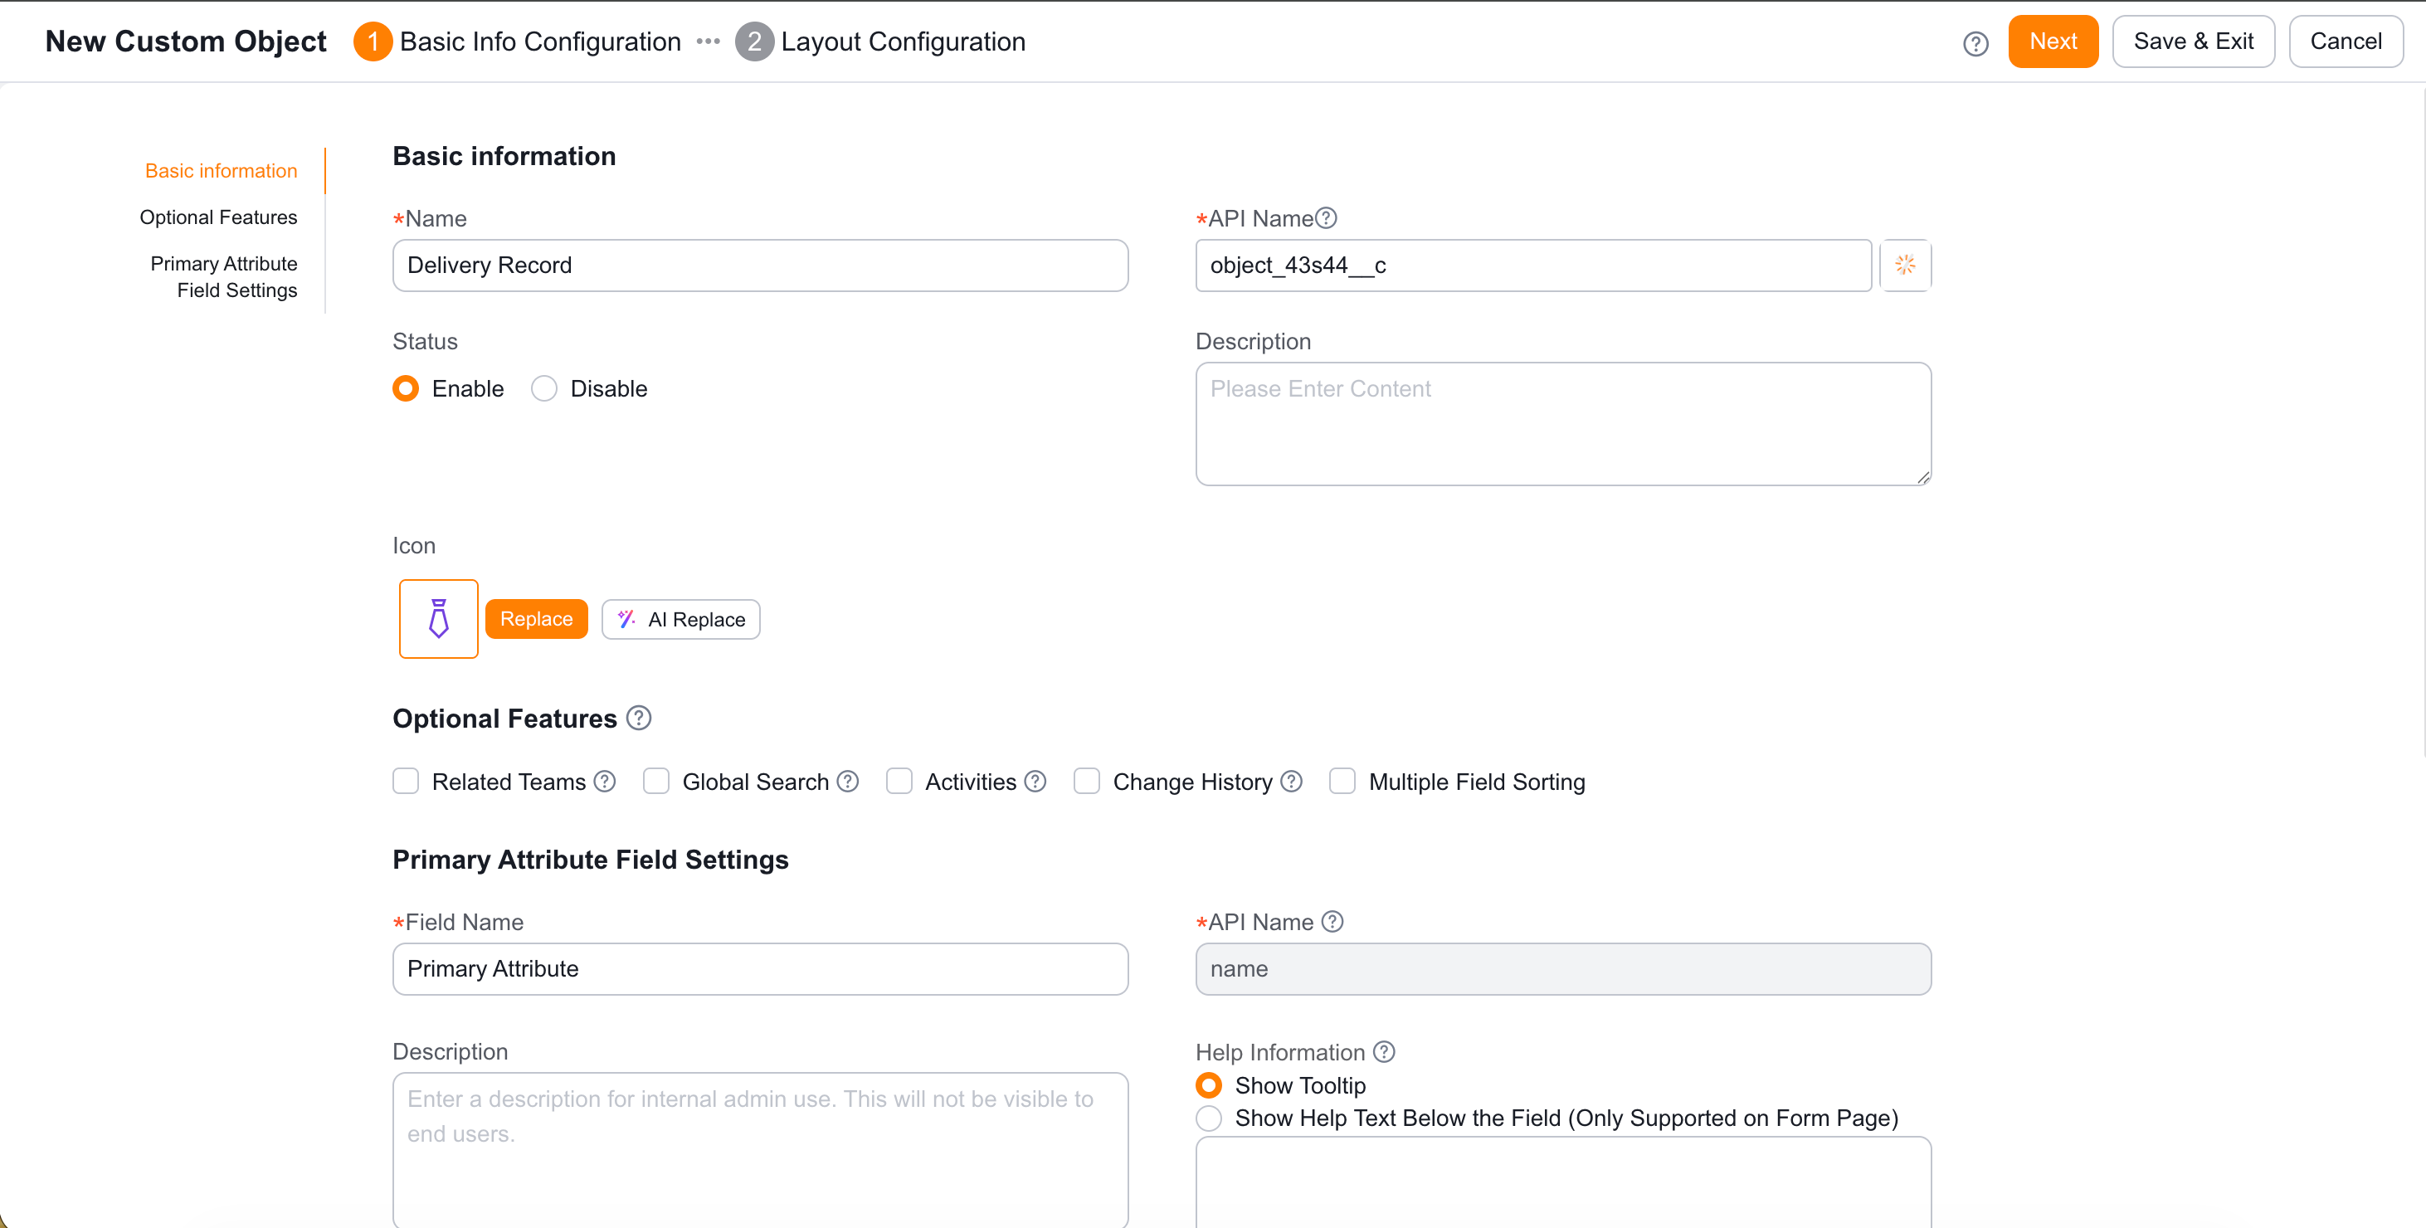
Task: Click the Name field containing Delivery Record
Action: (760, 266)
